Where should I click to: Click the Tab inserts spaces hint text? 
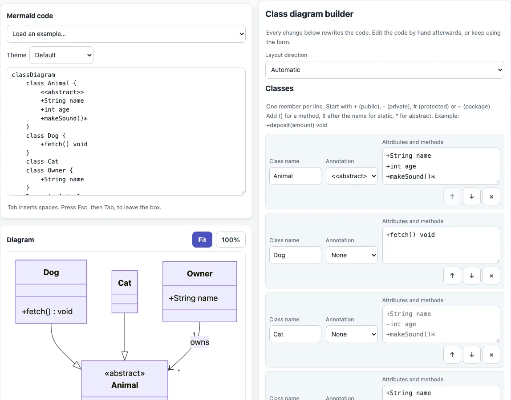click(x=85, y=207)
